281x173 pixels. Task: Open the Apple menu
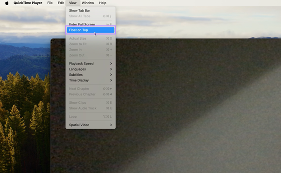(x=7, y=3)
